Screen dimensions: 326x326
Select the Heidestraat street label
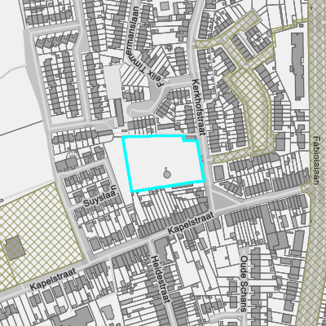point(161,280)
